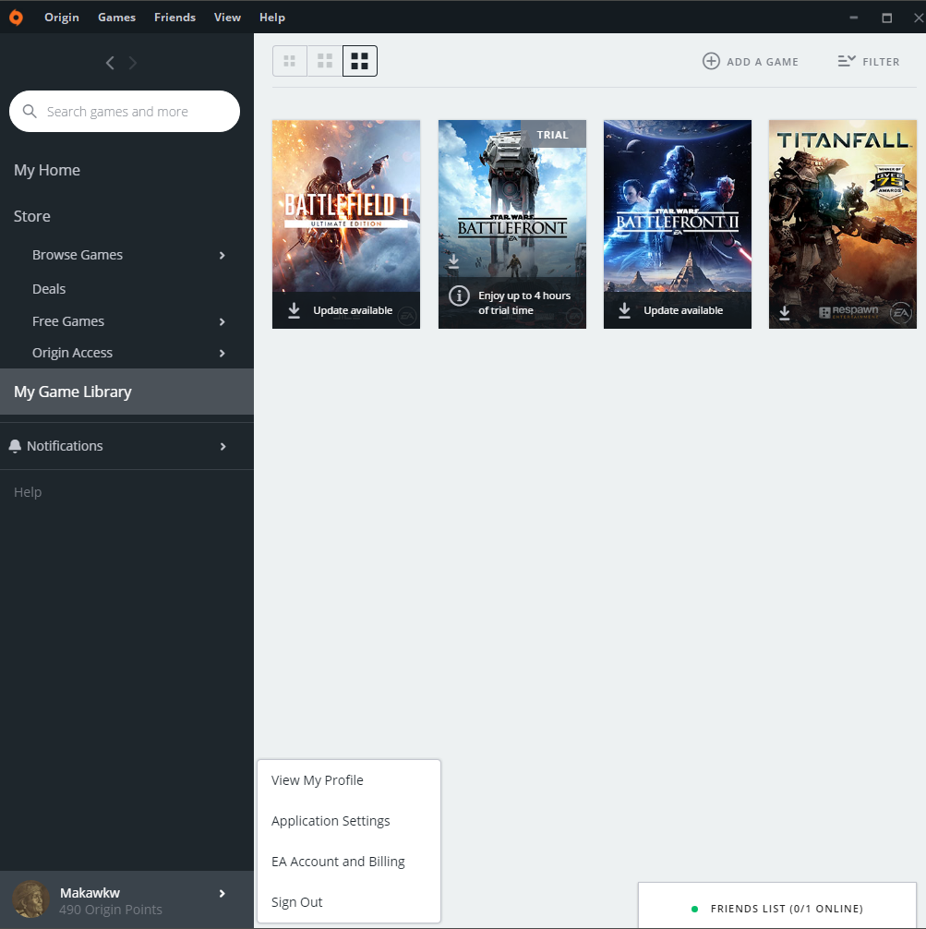Switch to medium tile grid view
Image resolution: width=926 pixels, height=929 pixels.
[x=325, y=61]
